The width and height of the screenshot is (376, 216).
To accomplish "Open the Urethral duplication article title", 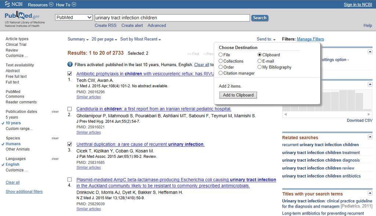I will [x=140, y=144].
